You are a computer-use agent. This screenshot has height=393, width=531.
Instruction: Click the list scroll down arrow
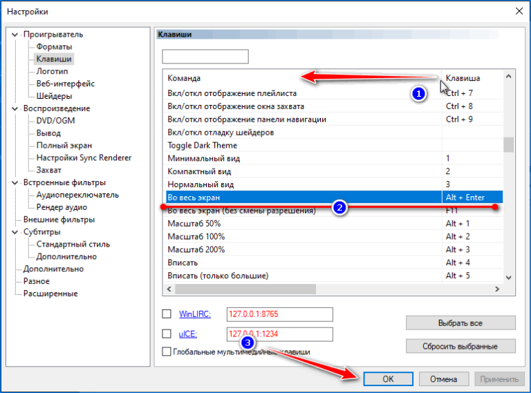tap(508, 278)
